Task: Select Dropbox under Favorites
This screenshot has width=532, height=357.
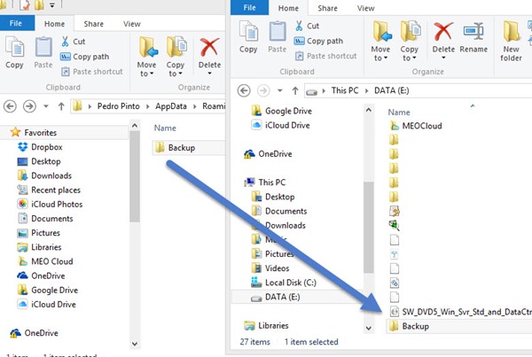Action: [40, 147]
